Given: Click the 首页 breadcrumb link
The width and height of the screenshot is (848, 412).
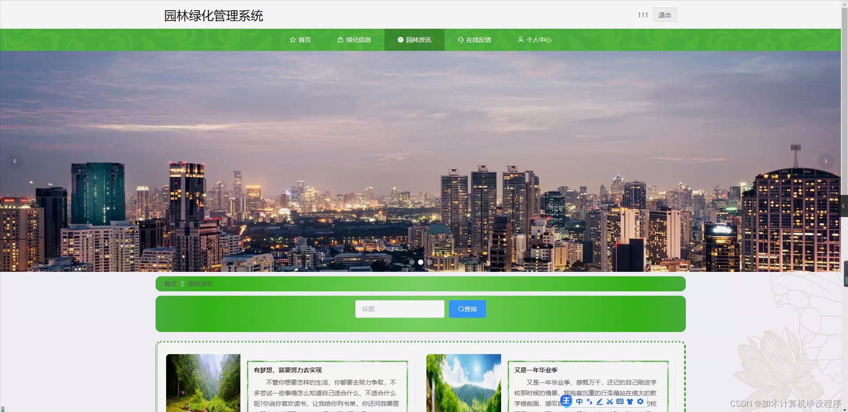Looking at the screenshot, I should (170, 283).
